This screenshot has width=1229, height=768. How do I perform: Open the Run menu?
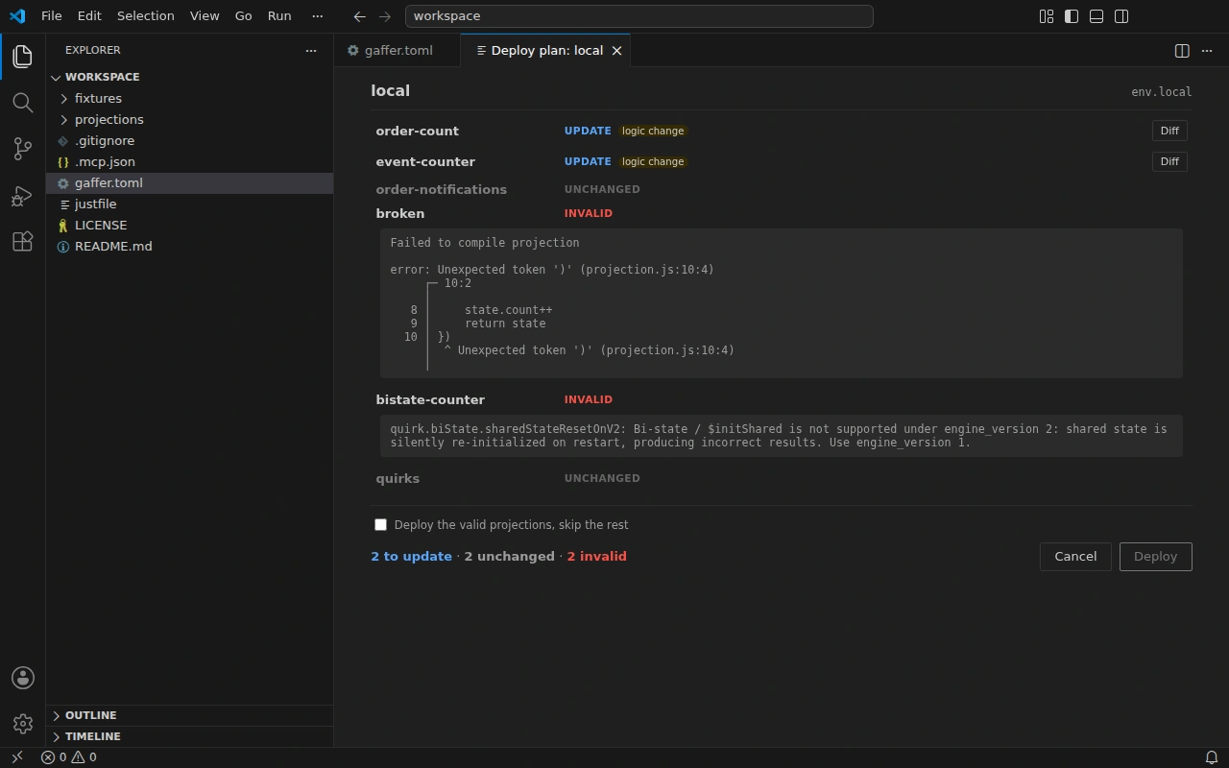[x=279, y=16]
